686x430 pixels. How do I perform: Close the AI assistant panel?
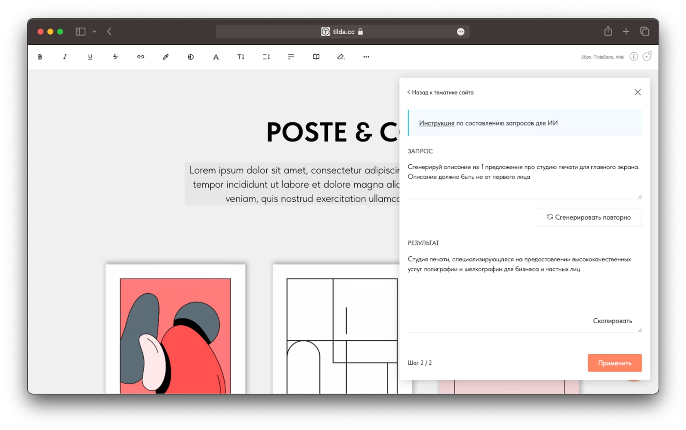(637, 93)
